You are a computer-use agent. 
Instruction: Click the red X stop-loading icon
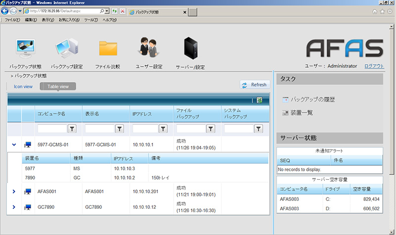tap(122, 11)
